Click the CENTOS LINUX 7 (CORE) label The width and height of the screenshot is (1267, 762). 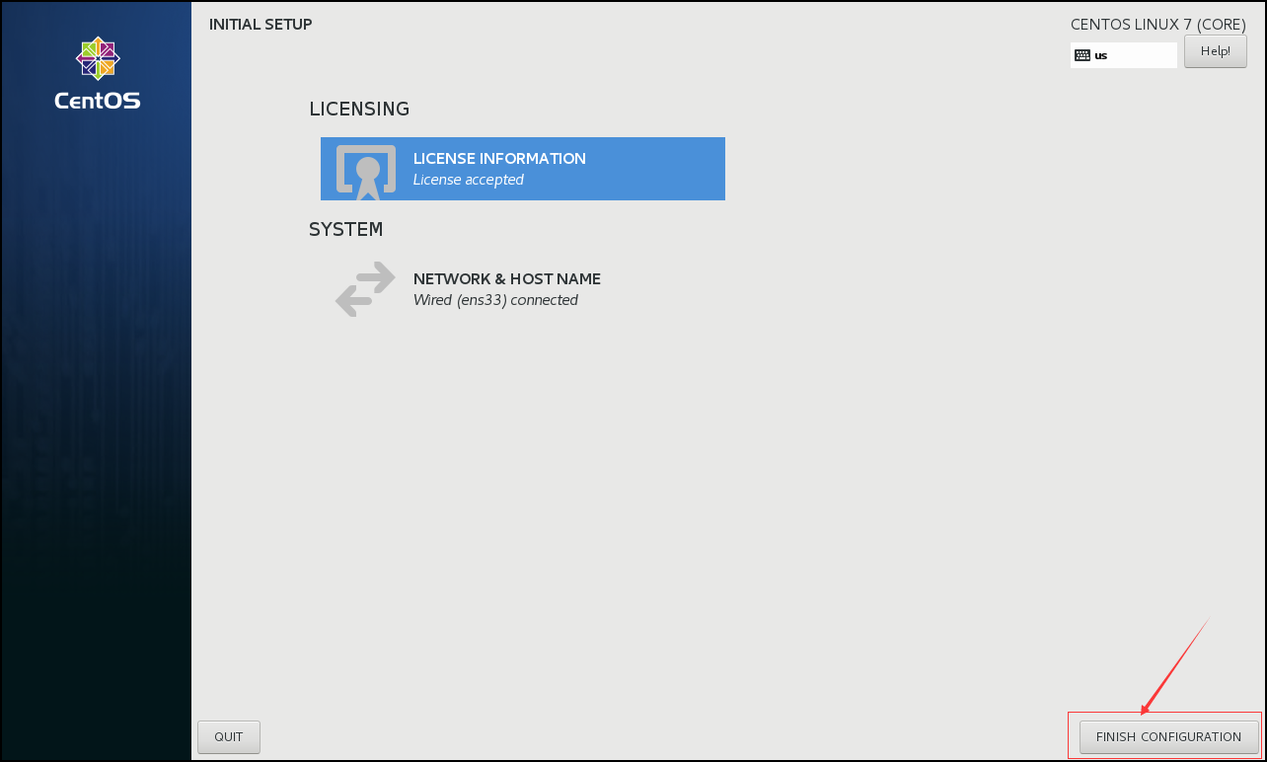1158,25
